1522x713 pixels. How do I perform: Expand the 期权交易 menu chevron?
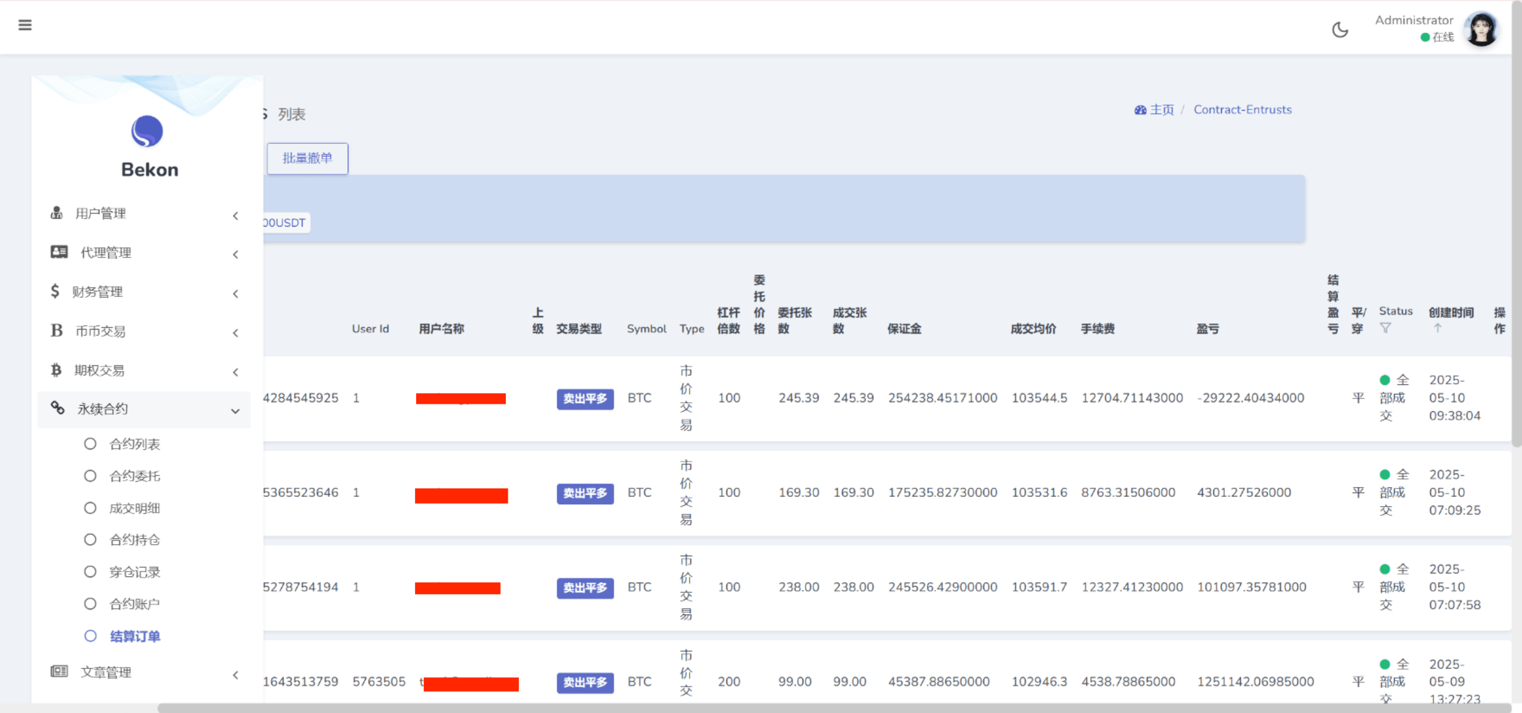point(235,372)
